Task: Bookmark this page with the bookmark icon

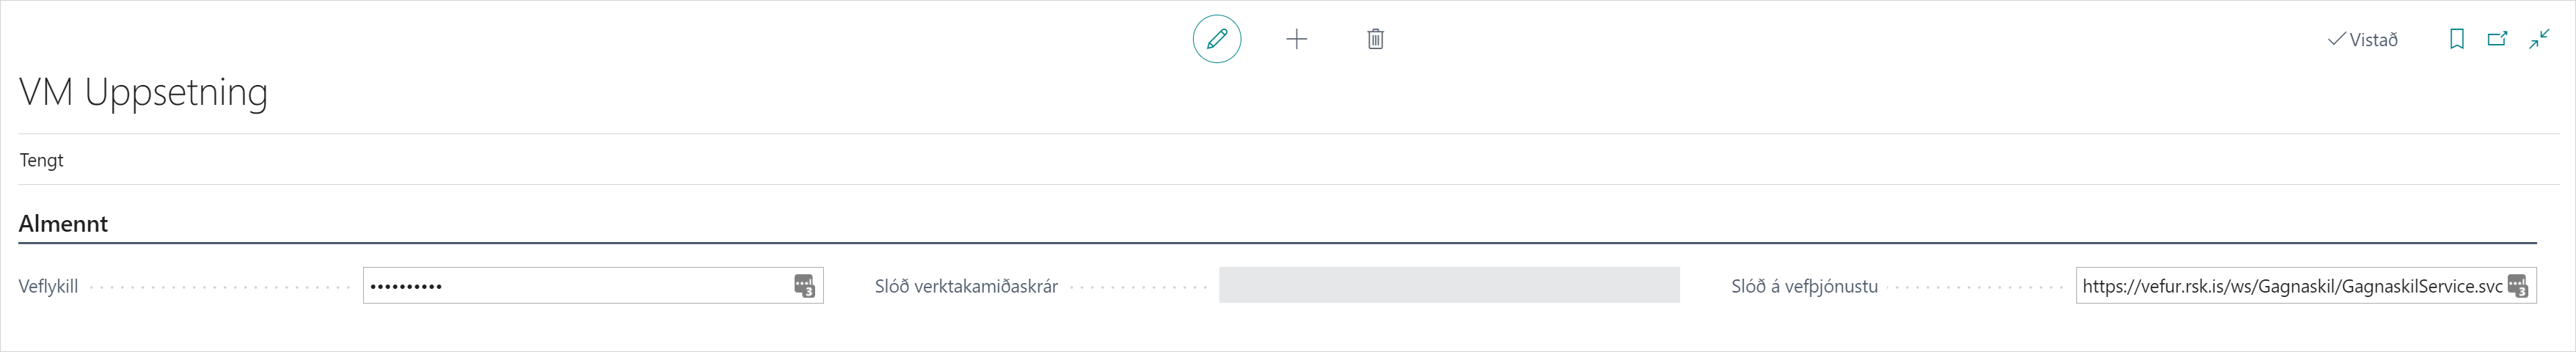Action: 2456,40
